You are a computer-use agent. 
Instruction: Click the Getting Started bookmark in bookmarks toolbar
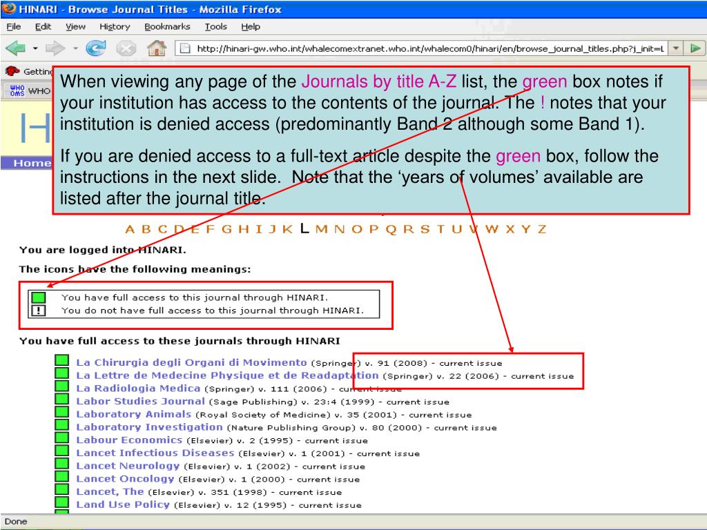28,71
